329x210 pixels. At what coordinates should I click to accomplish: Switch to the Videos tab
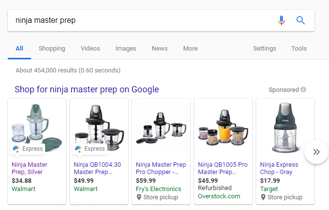tap(90, 49)
